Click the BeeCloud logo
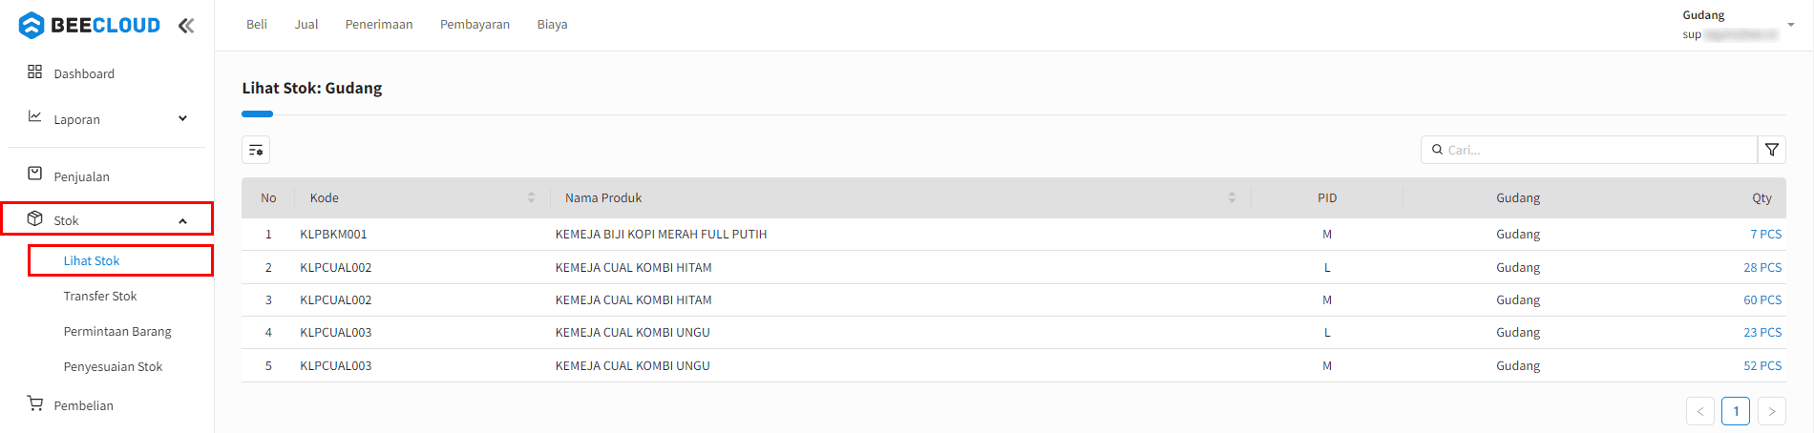This screenshot has width=1814, height=433. coord(90,26)
